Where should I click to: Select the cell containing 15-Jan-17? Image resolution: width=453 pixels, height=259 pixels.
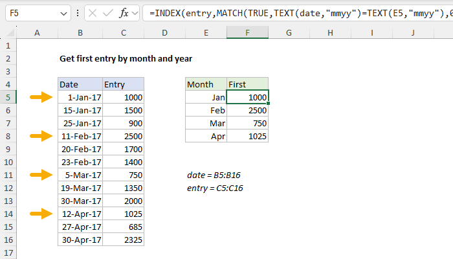(x=80, y=111)
